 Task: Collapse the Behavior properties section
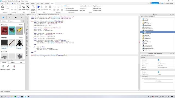(x=141, y=70)
